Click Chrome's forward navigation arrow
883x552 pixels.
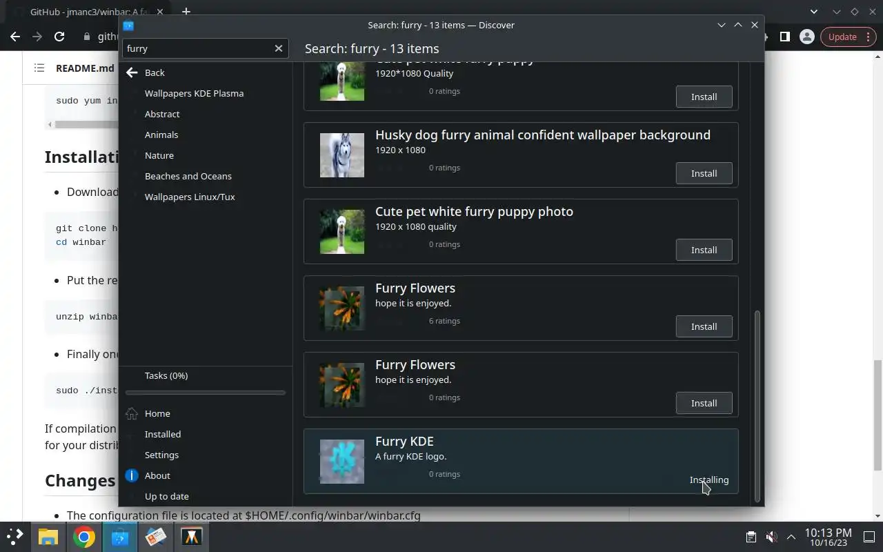tap(37, 37)
